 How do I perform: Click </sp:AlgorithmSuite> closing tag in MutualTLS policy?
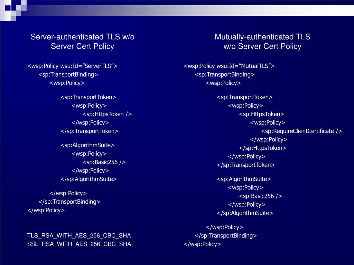(x=245, y=213)
